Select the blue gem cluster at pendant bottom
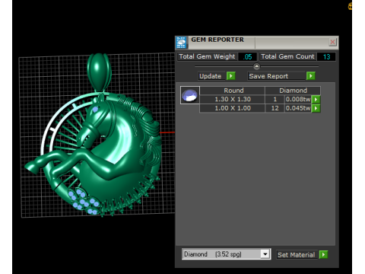Viewport: 365px width, 274px height. pyautogui.click(x=83, y=201)
